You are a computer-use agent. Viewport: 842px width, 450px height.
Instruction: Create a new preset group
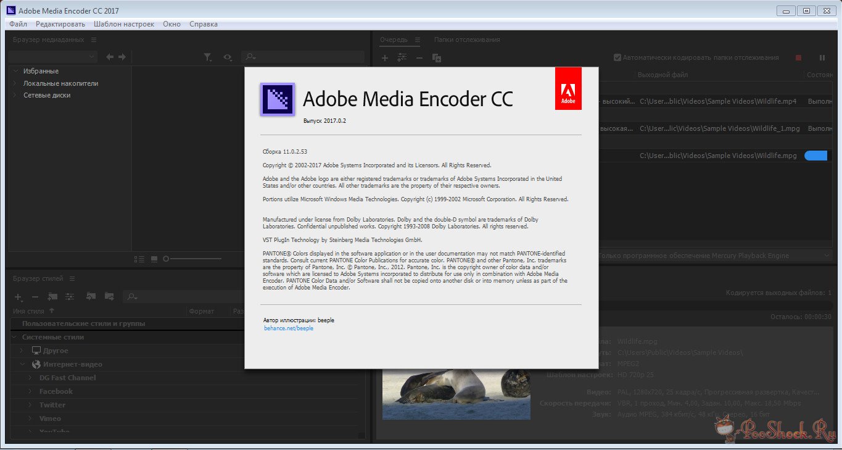pos(52,296)
